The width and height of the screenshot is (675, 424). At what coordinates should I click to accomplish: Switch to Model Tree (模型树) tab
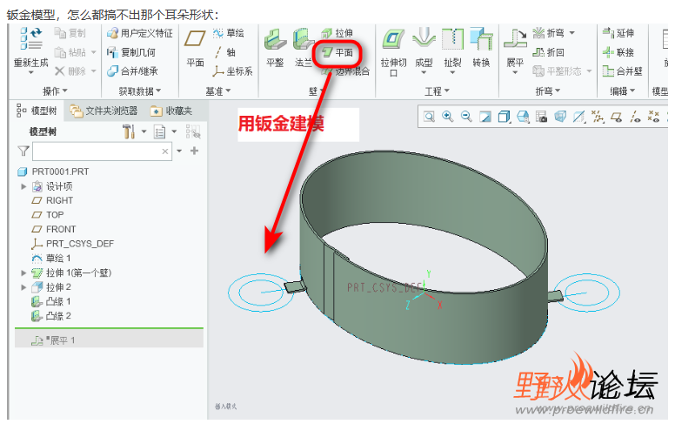(37, 111)
